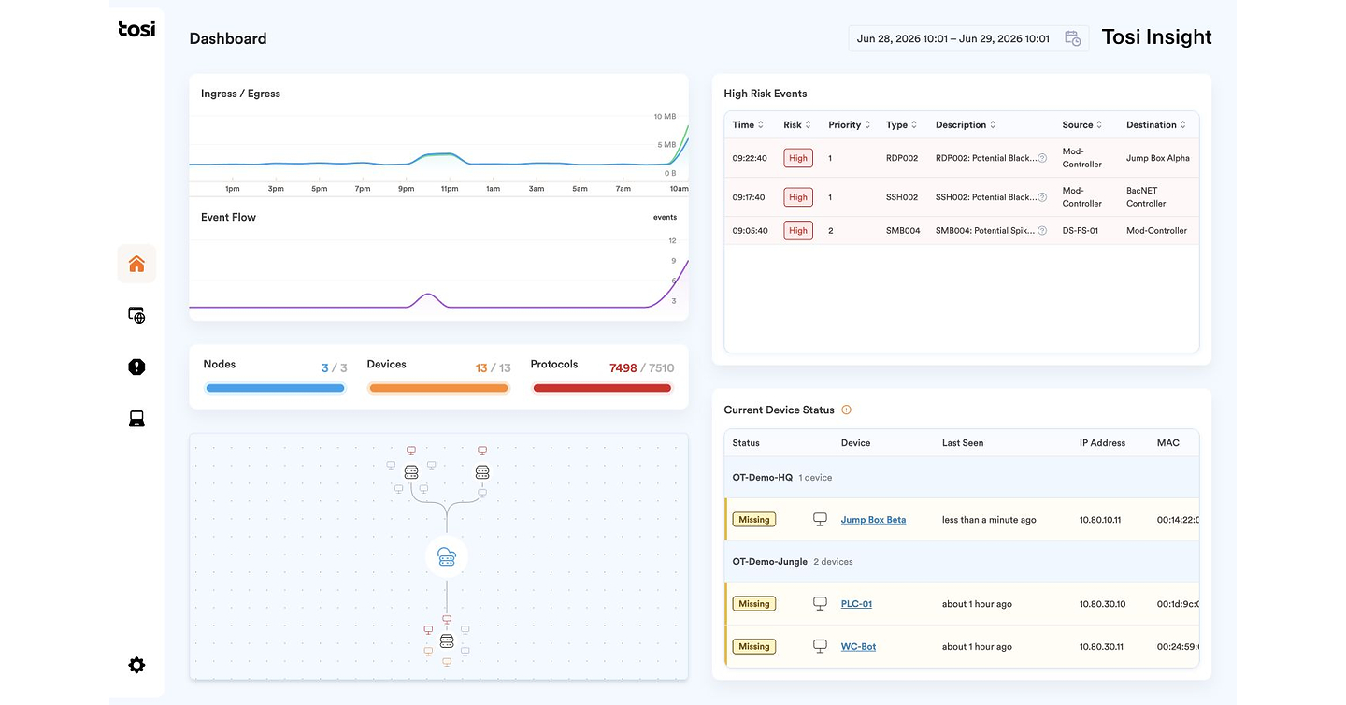Click the help icon beside SSH002 description
The height and width of the screenshot is (705, 1346).
click(1042, 197)
